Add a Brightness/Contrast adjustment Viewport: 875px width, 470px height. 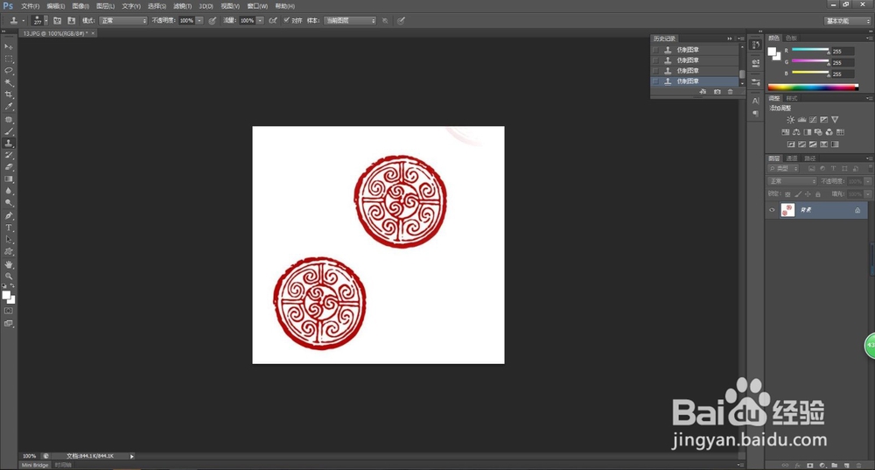point(791,119)
